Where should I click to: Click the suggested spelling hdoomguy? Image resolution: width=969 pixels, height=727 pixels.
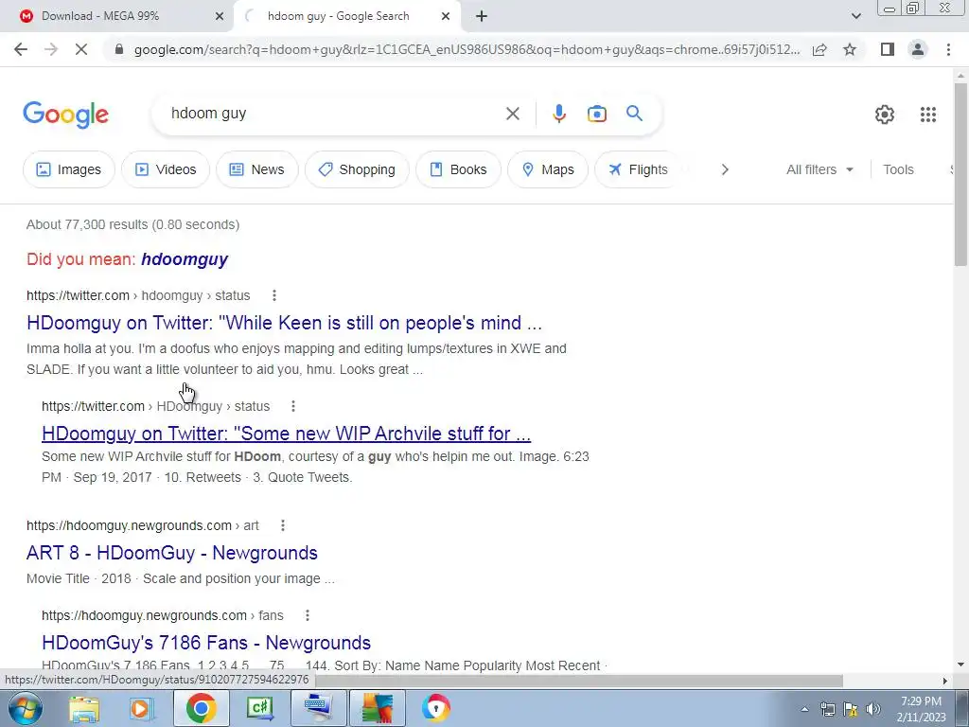click(x=185, y=259)
